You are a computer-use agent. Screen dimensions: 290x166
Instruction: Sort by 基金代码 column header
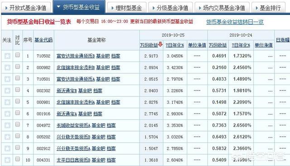pyautogui.click(x=43, y=40)
